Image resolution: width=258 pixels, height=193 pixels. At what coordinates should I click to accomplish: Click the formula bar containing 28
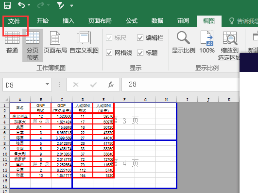coord(180,85)
